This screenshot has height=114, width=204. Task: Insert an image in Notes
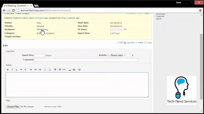pyautogui.click(x=74, y=70)
